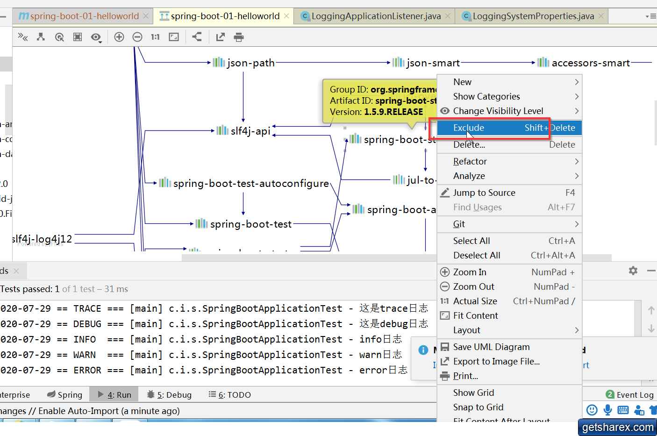657x436 pixels.
Task: Select Jump to Source menu item
Action: (x=510, y=193)
